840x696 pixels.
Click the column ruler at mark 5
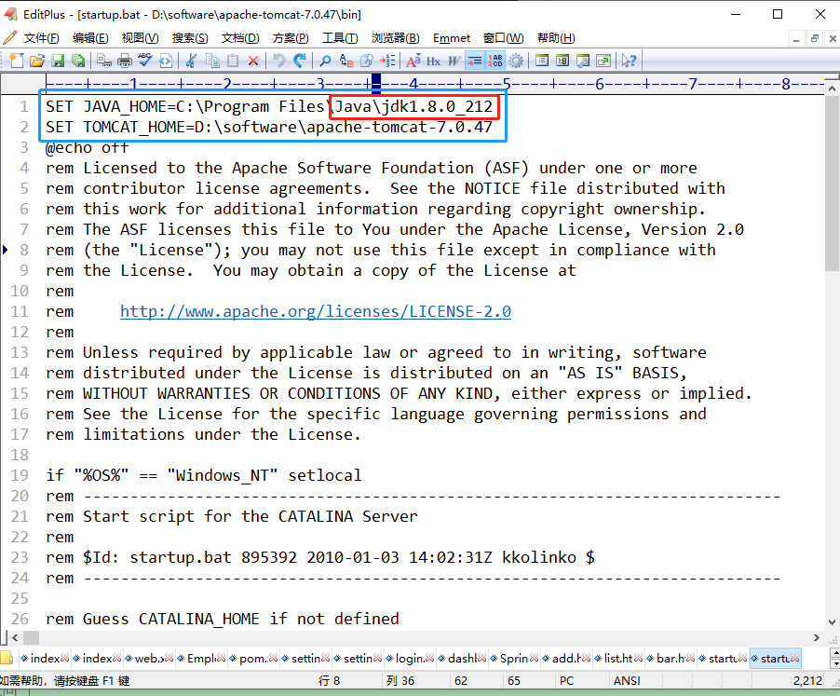(507, 84)
